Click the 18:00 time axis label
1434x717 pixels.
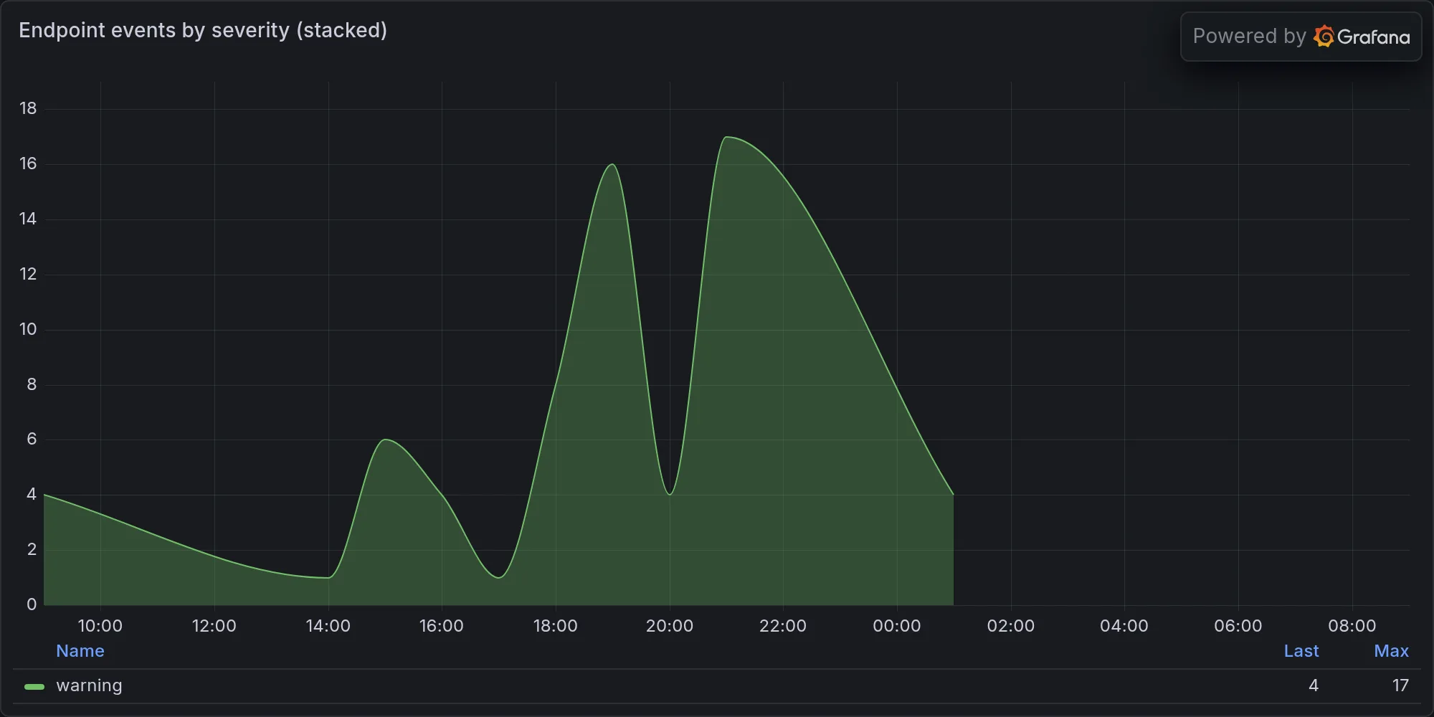556,626
